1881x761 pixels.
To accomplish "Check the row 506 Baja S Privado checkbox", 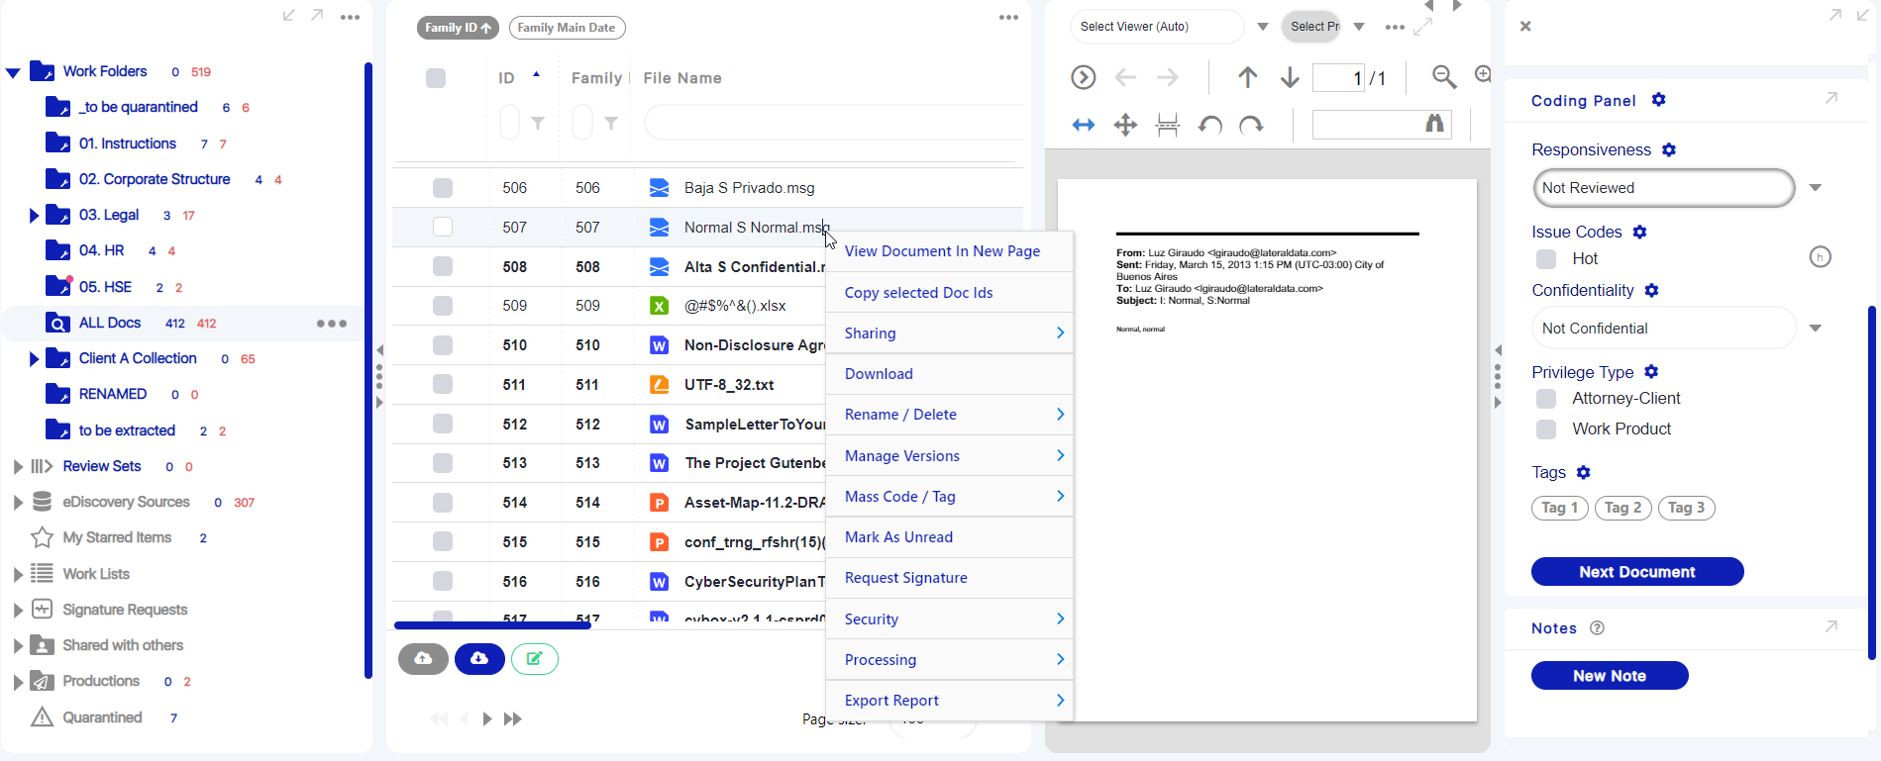I will tap(443, 188).
